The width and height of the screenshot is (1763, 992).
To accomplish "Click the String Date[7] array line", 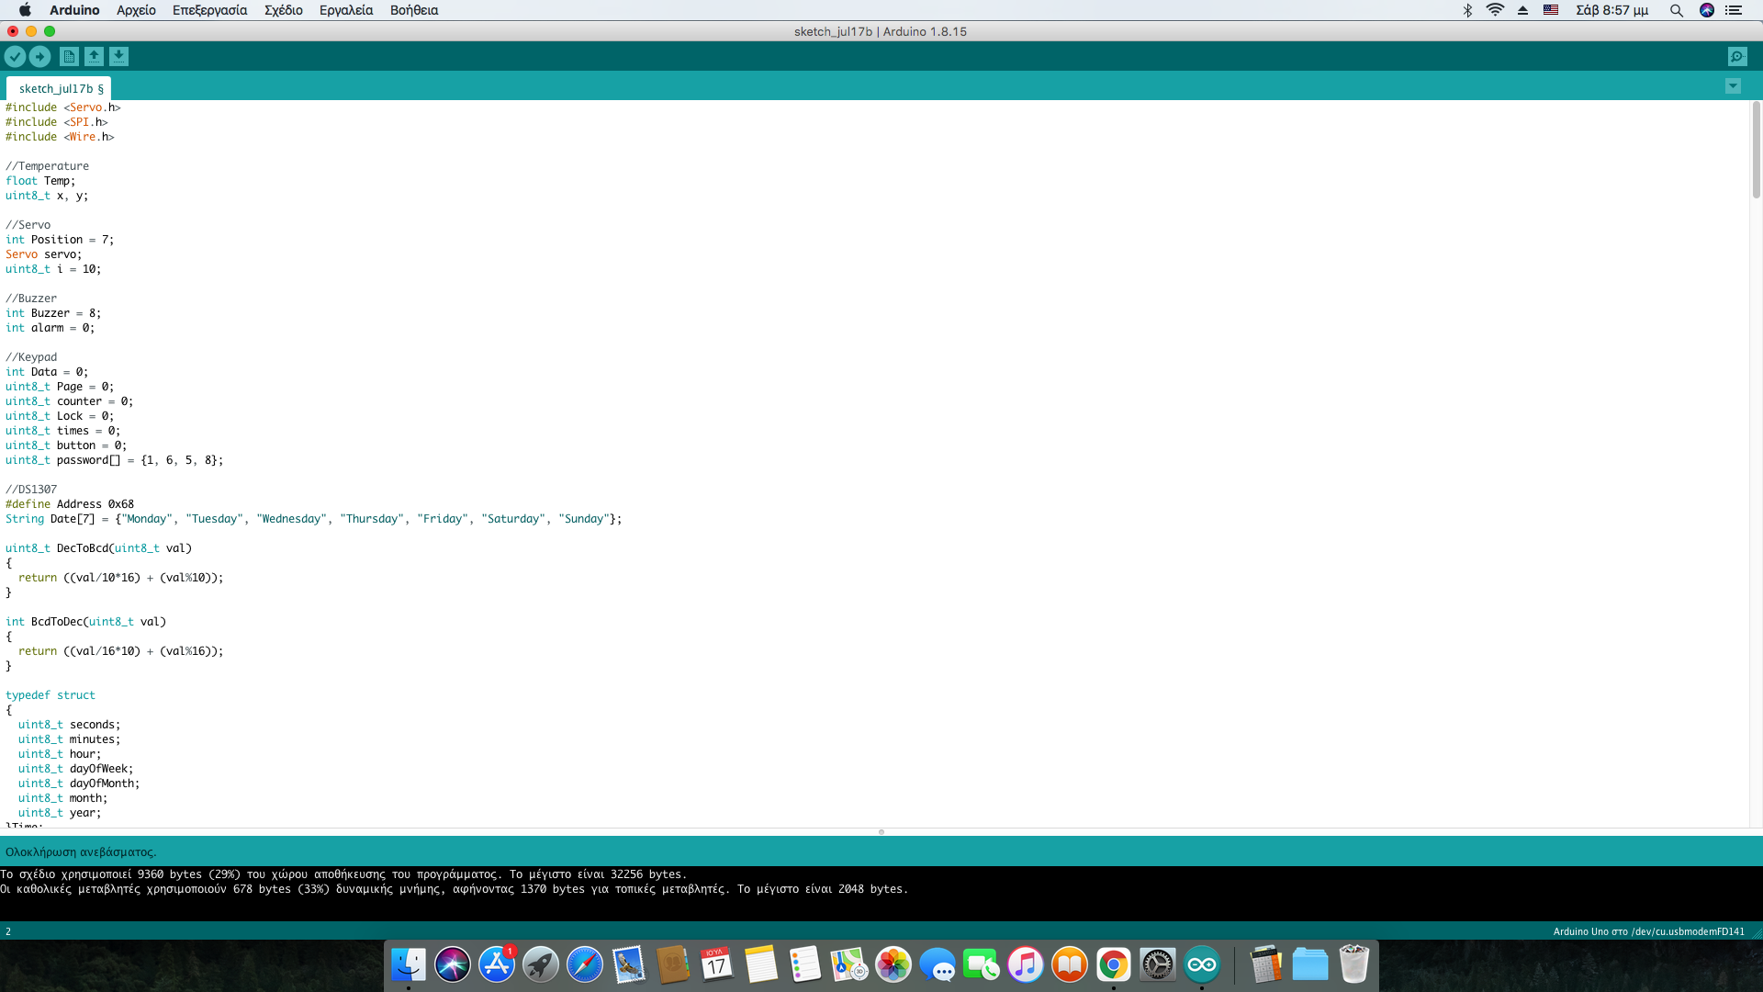I will pyautogui.click(x=313, y=519).
